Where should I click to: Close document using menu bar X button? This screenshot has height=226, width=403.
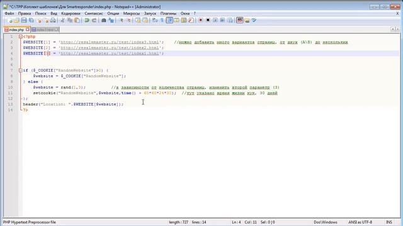pos(397,13)
